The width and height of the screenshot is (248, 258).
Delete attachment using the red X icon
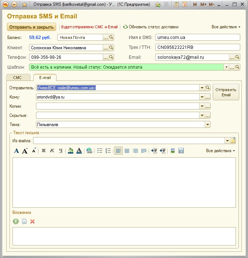click(x=32, y=221)
